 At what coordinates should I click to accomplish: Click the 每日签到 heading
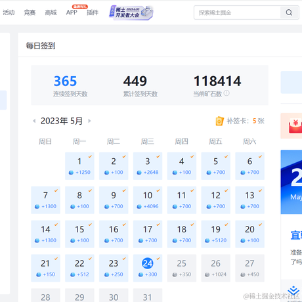click(x=41, y=46)
